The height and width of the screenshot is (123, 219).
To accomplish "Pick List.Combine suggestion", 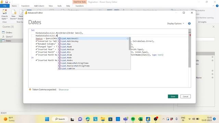I will pos(93,68).
